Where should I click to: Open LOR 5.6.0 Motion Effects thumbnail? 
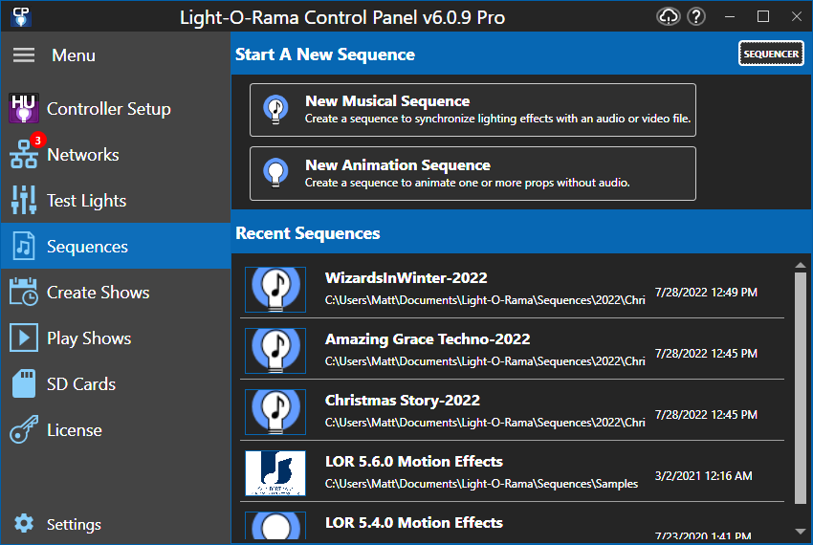[x=275, y=473]
